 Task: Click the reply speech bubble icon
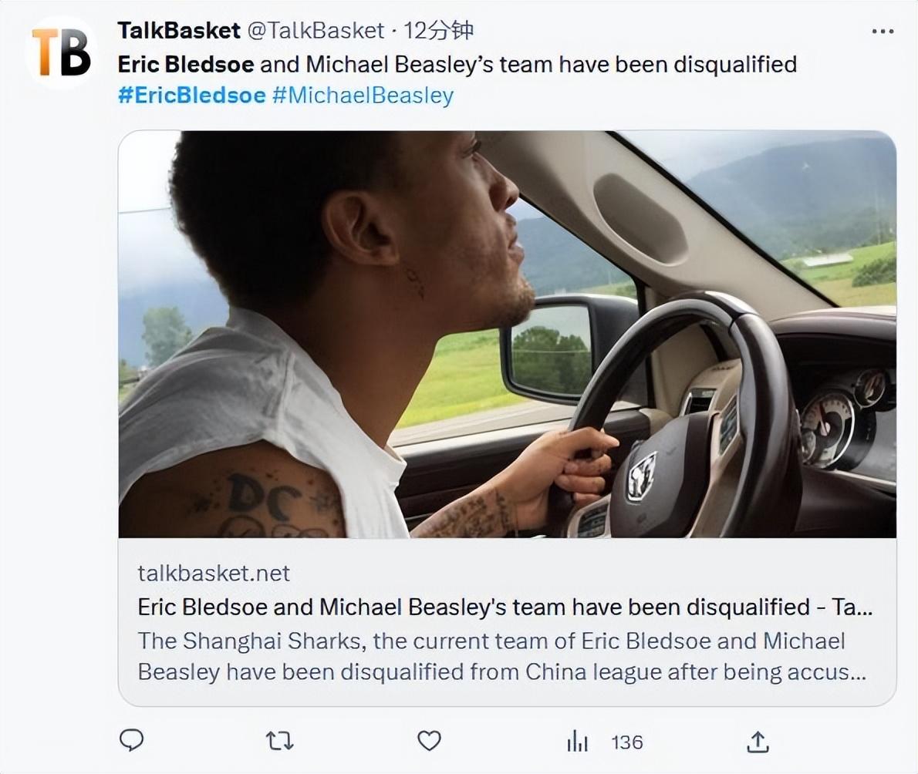click(132, 741)
